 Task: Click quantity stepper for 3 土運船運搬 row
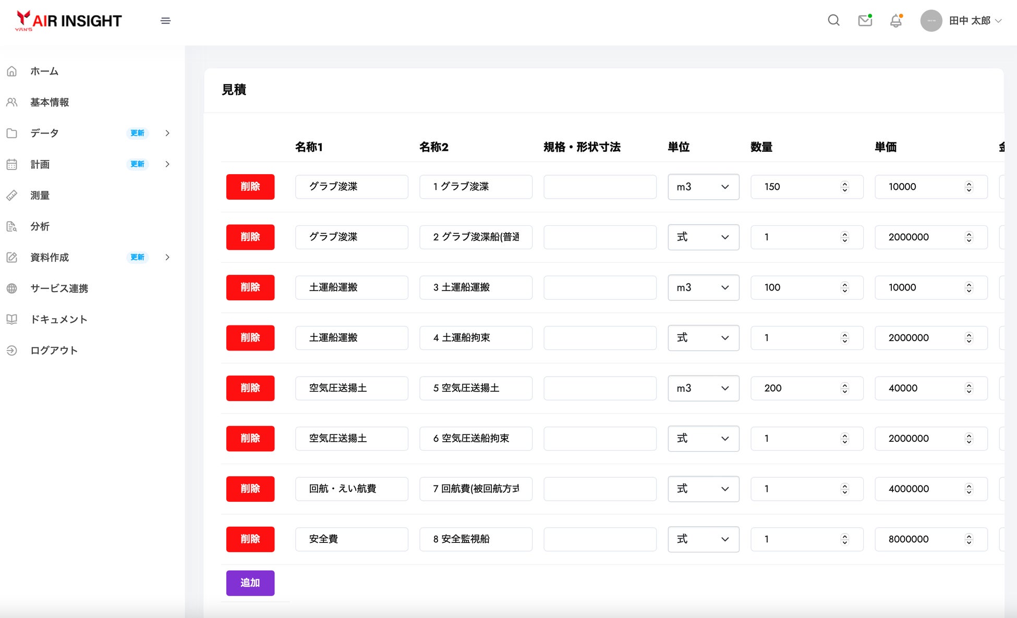point(844,287)
